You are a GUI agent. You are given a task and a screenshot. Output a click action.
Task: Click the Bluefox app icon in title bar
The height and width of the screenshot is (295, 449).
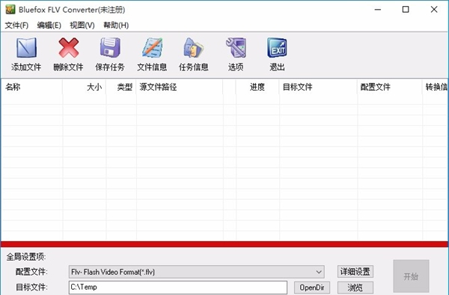pos(10,10)
